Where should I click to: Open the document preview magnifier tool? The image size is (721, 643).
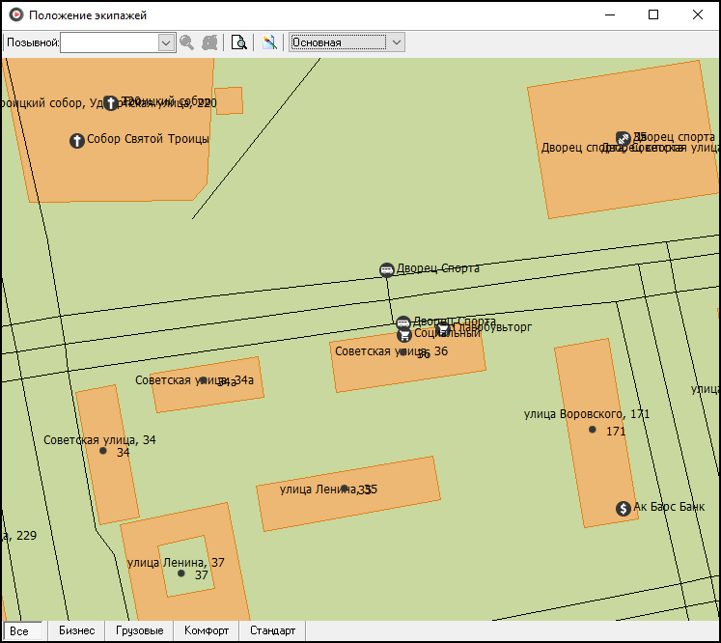click(238, 42)
